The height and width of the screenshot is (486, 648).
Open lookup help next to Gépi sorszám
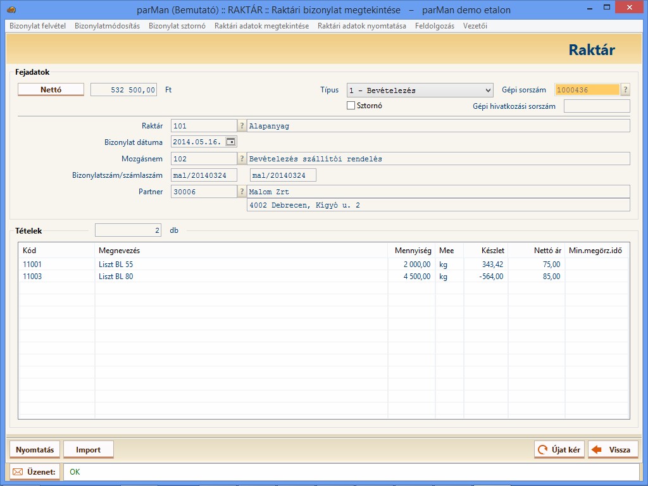coord(625,90)
